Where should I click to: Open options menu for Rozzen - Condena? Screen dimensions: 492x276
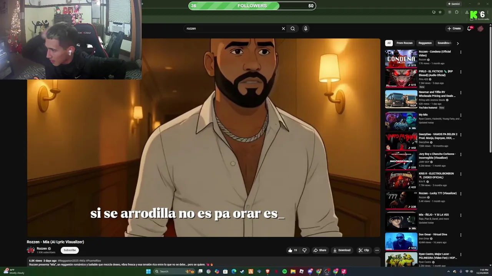coord(460,52)
